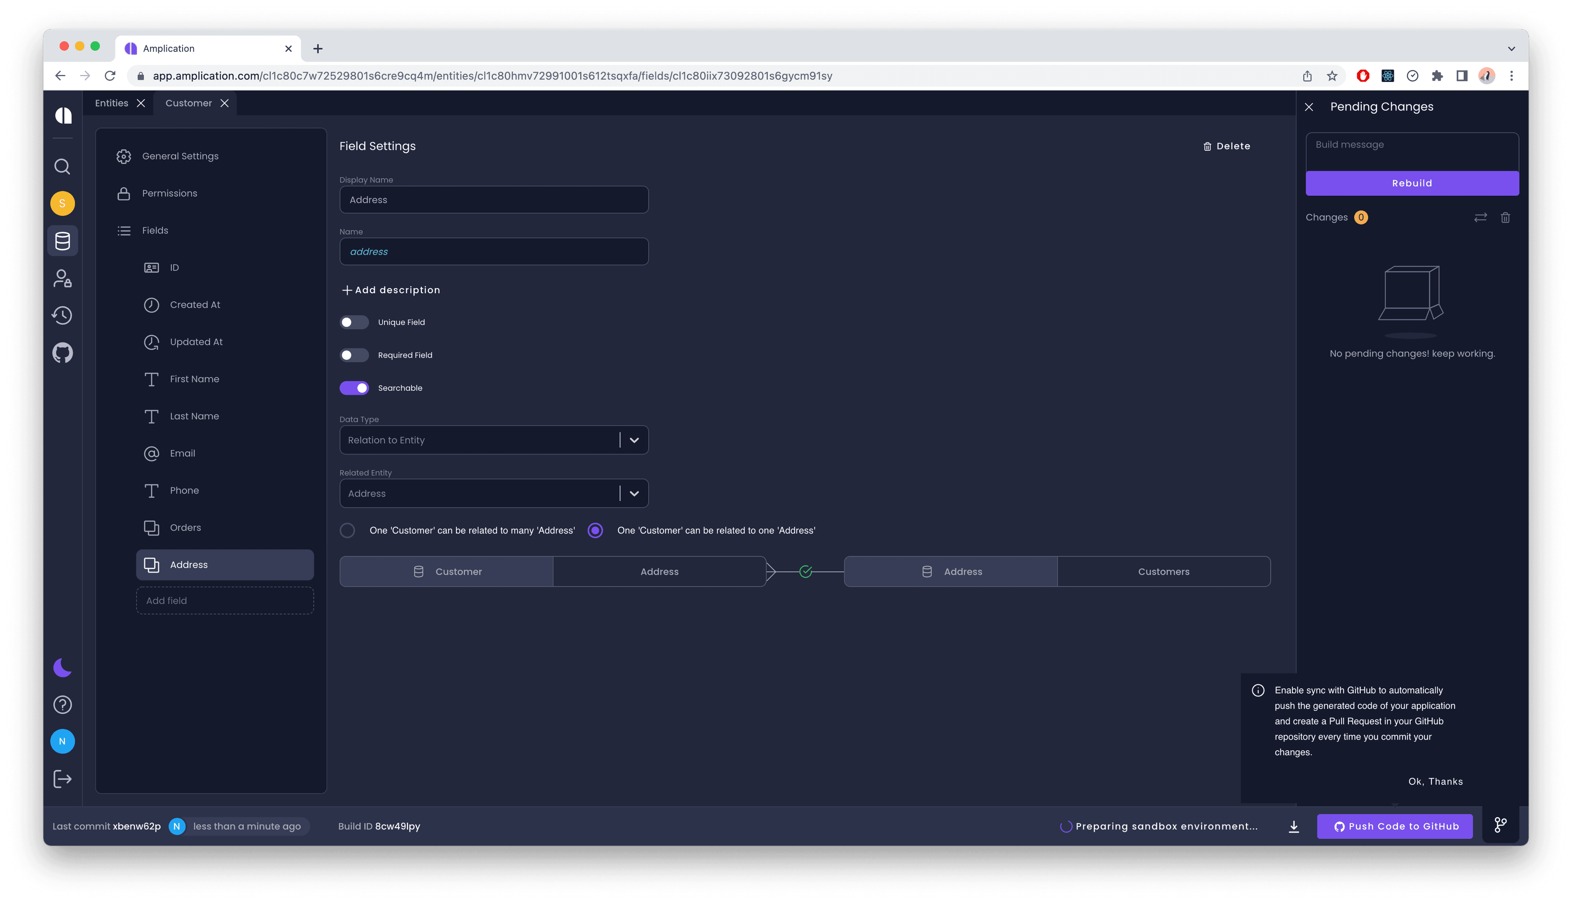Viewport: 1572px width, 903px height.
Task: Toggle dark mode with the moon icon
Action: tap(62, 668)
